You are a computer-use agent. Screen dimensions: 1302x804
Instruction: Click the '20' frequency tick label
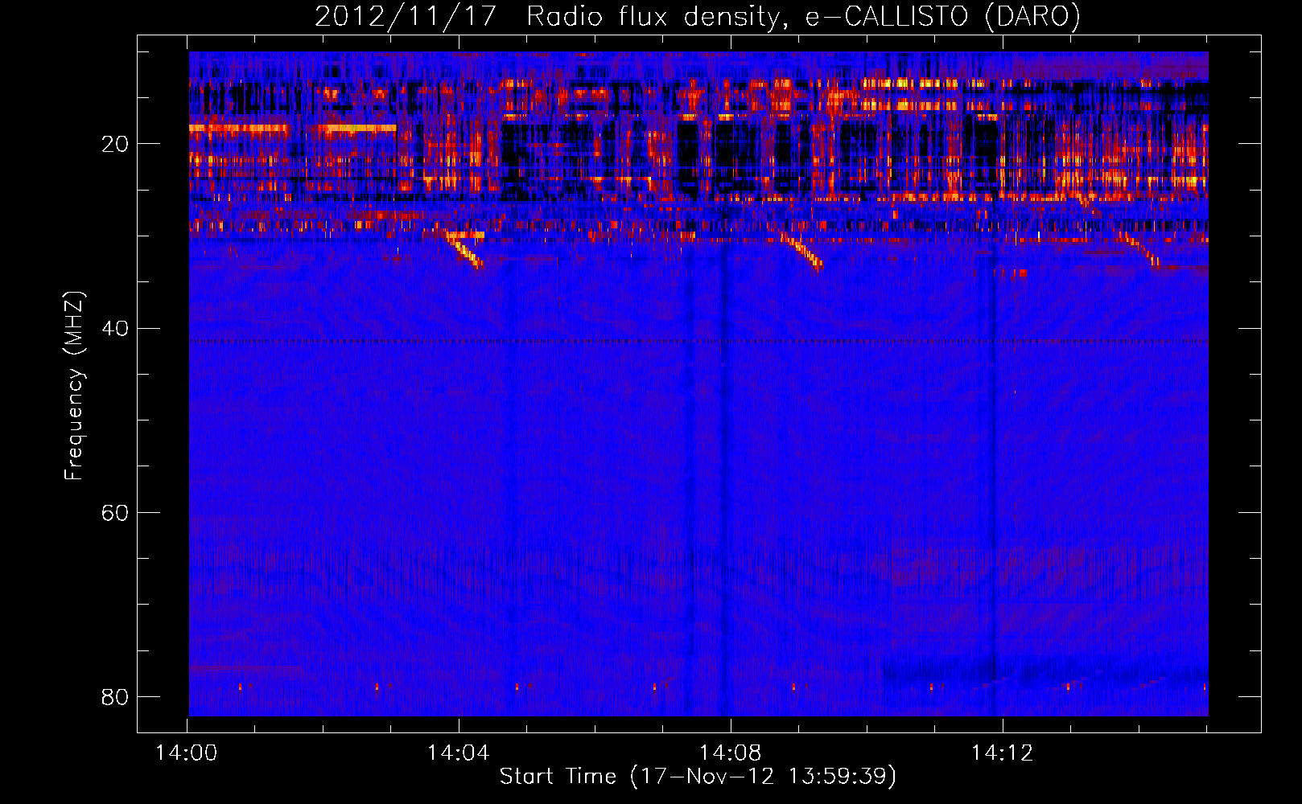pyautogui.click(x=115, y=144)
